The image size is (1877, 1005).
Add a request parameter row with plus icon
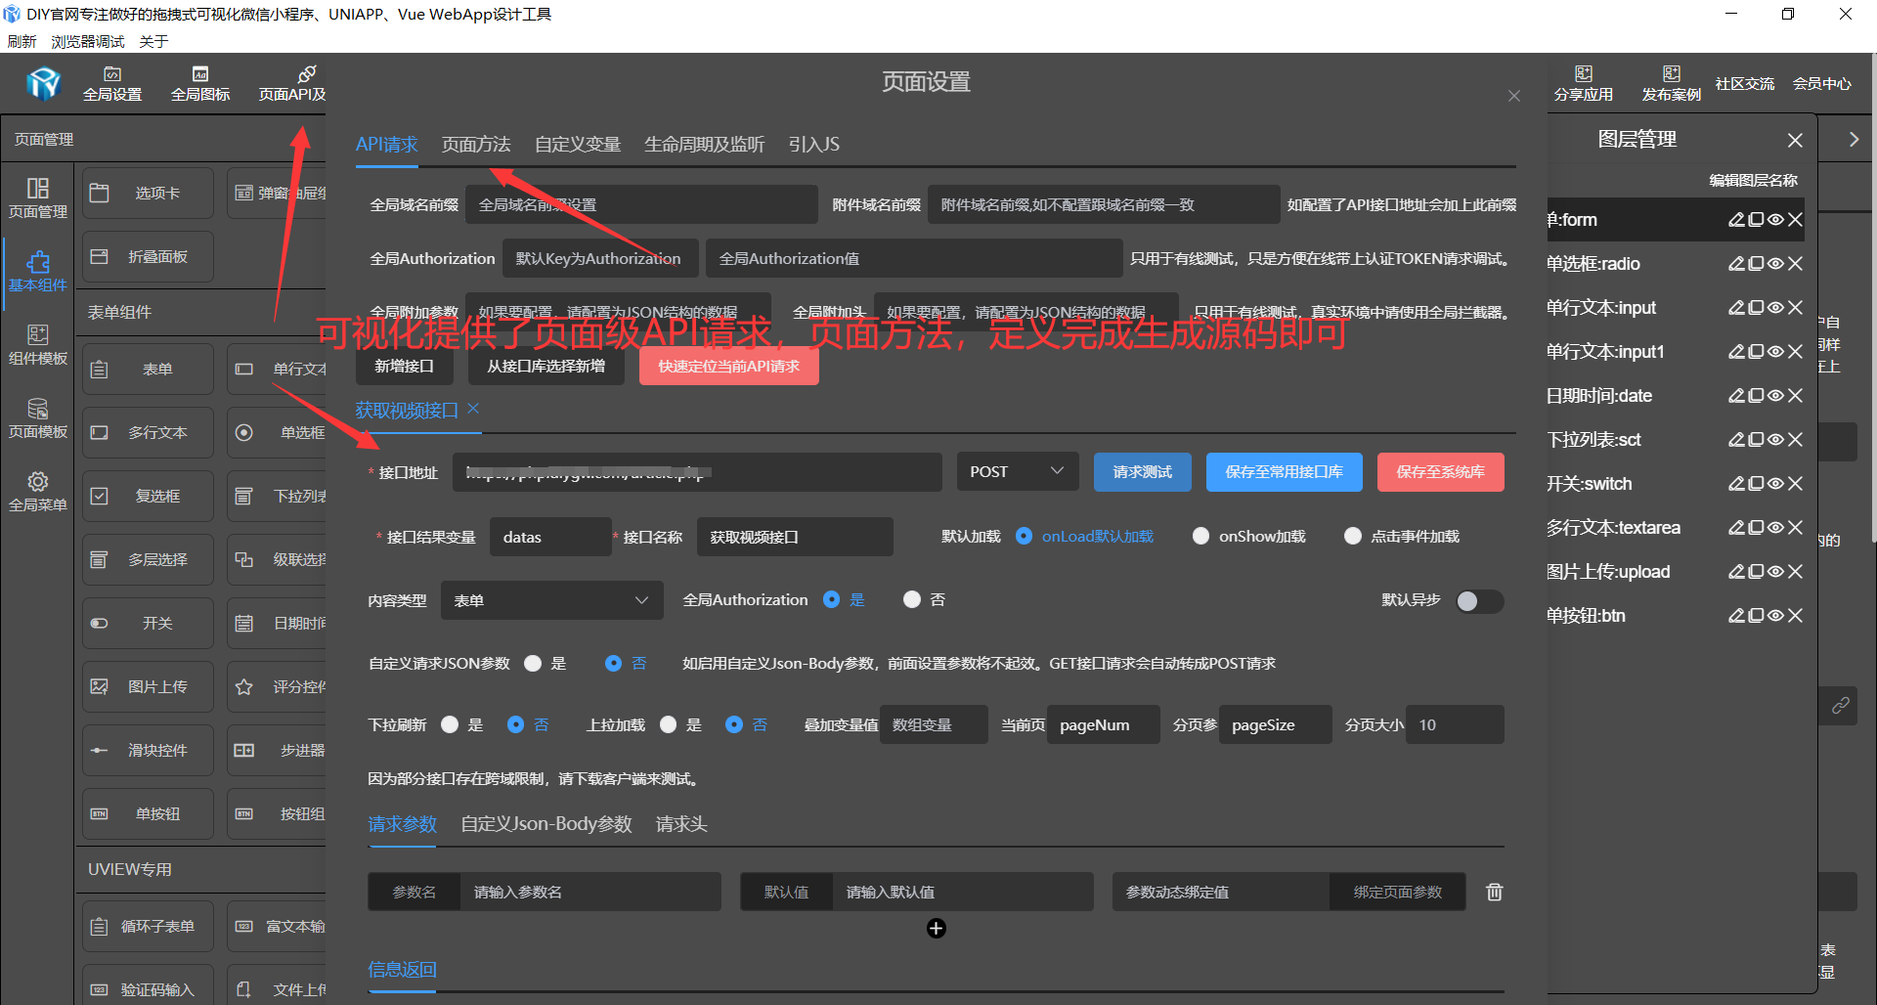[x=936, y=928]
